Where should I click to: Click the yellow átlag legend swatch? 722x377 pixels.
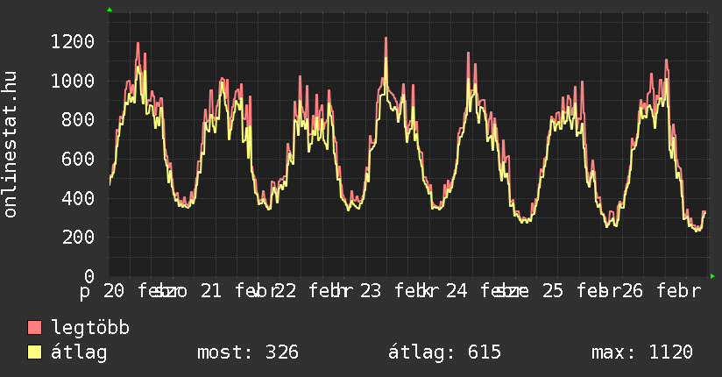(x=35, y=352)
